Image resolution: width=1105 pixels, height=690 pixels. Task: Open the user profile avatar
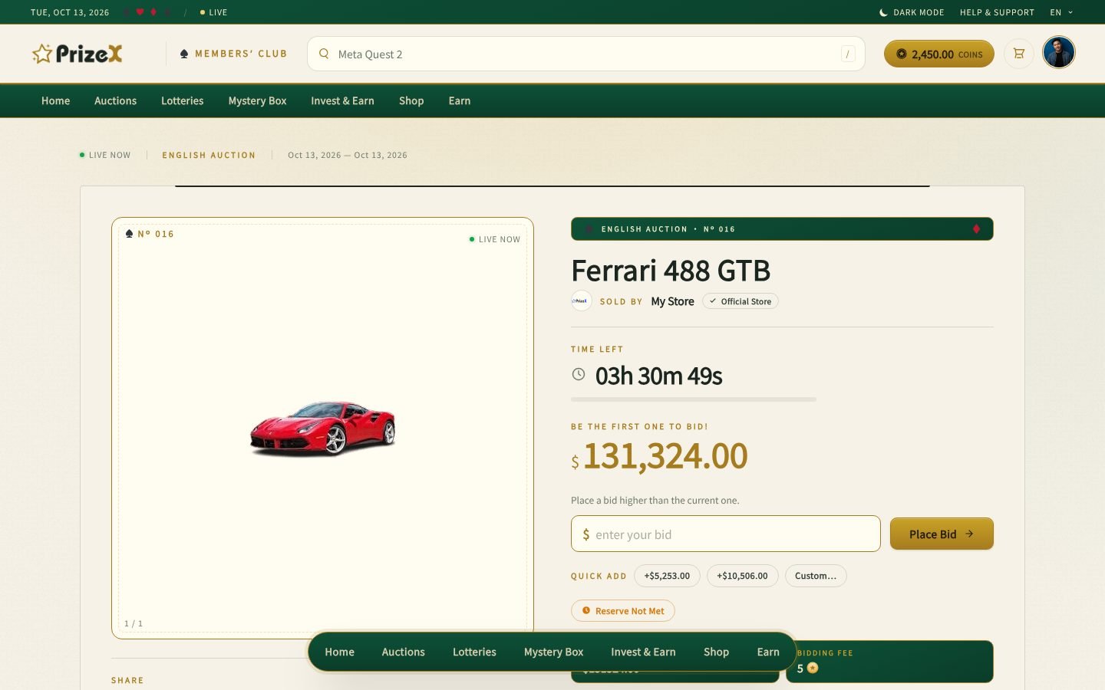1059,53
